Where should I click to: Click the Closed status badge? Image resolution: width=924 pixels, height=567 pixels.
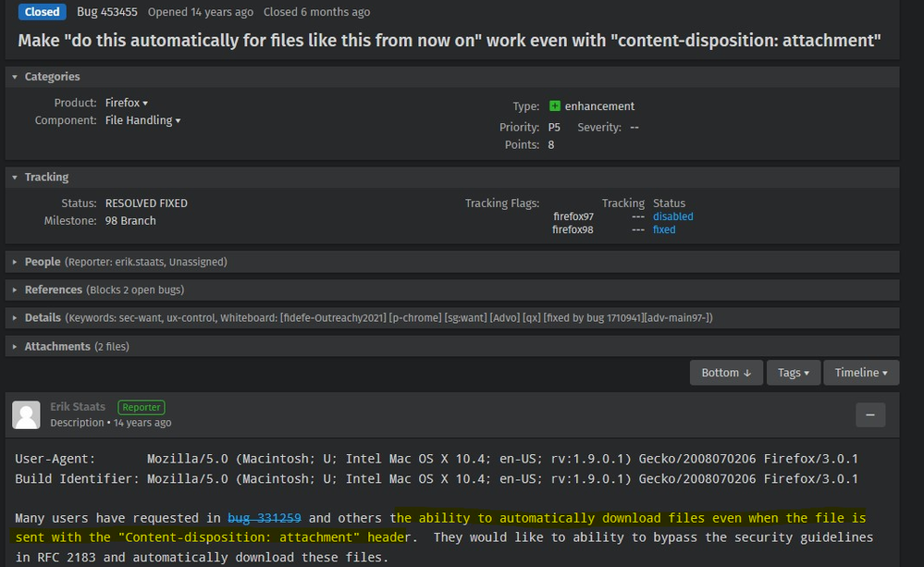(42, 12)
